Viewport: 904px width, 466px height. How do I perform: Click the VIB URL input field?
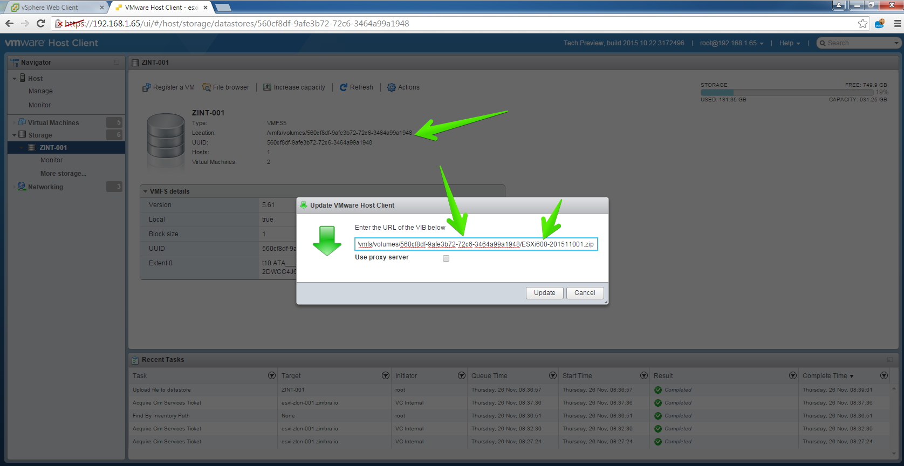click(x=476, y=244)
